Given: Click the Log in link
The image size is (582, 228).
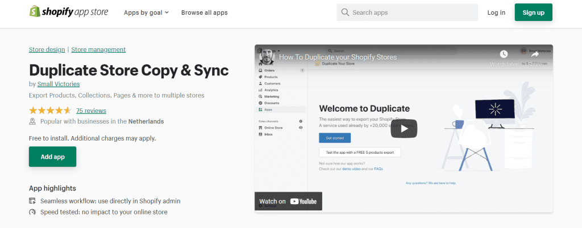Looking at the screenshot, I should click(496, 12).
